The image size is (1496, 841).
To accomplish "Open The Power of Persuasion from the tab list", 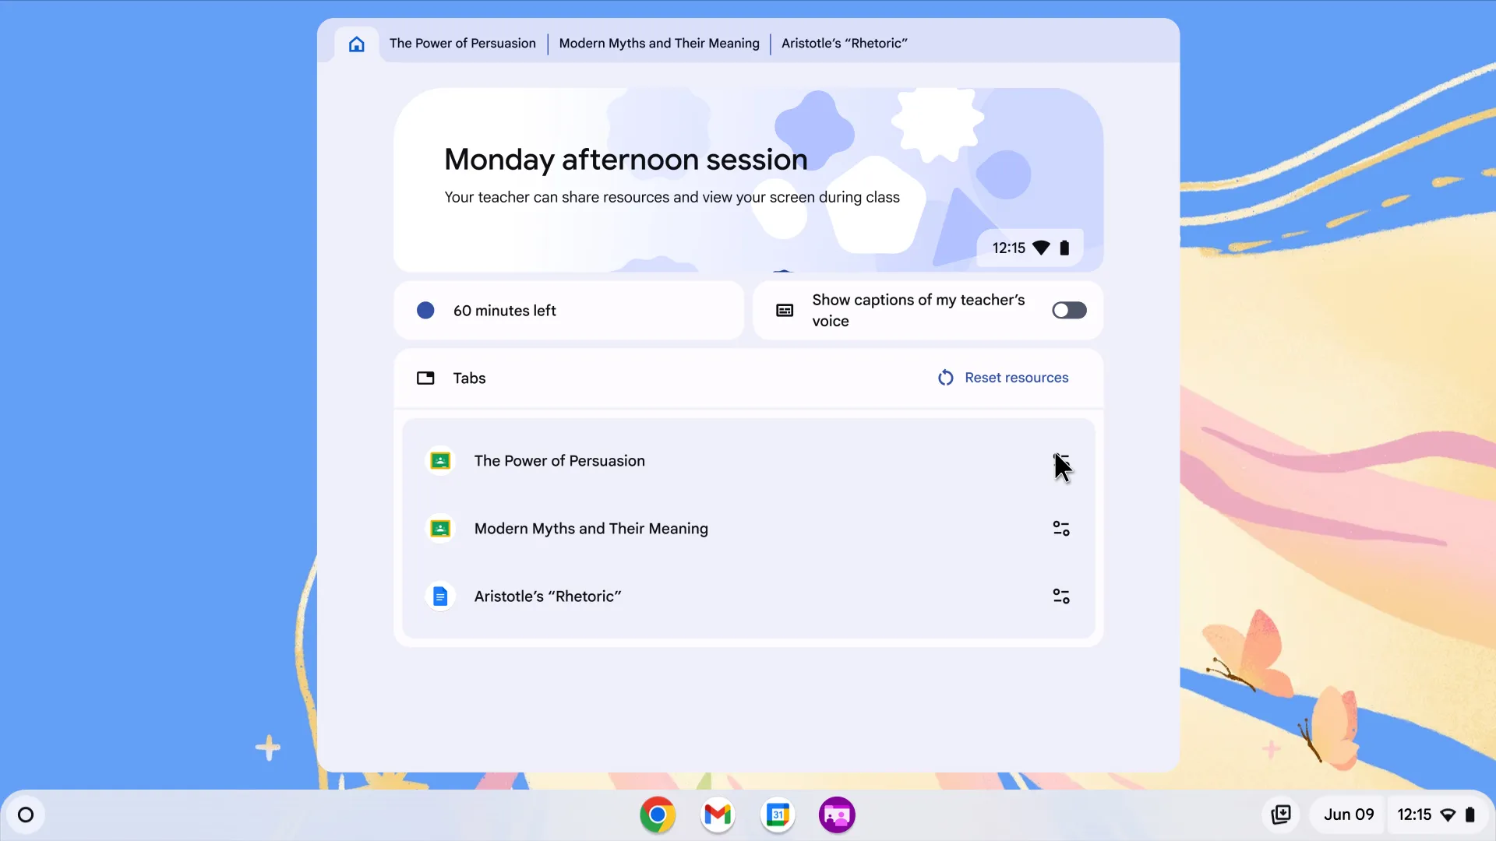I will [559, 460].
